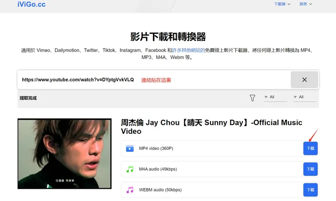Click the MP4 video file icon

pos(130,148)
